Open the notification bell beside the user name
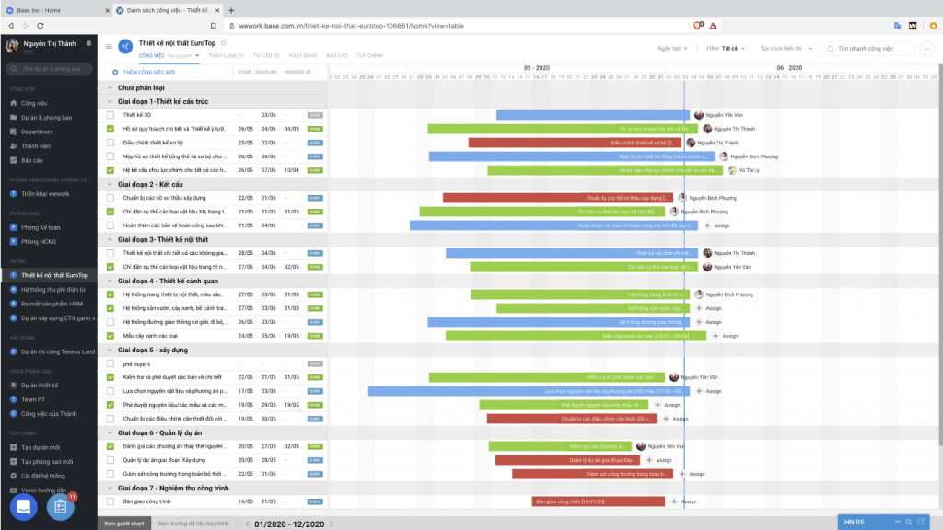The width and height of the screenshot is (943, 530). click(89, 43)
